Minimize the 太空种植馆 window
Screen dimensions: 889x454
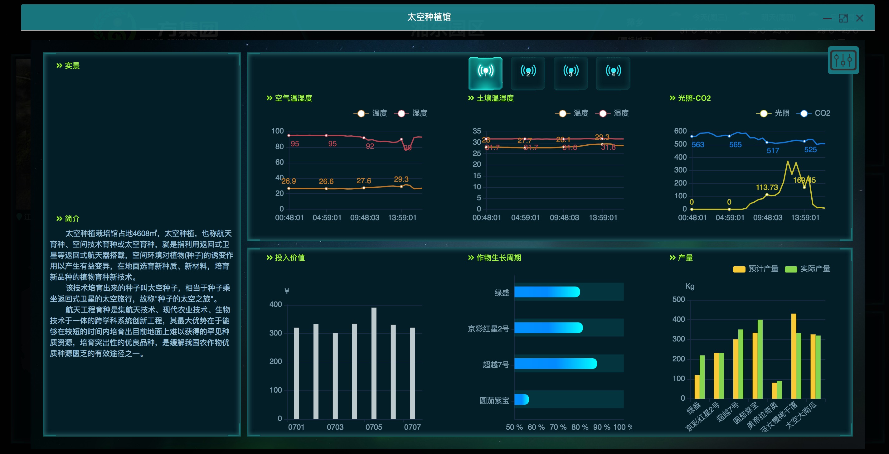click(827, 18)
